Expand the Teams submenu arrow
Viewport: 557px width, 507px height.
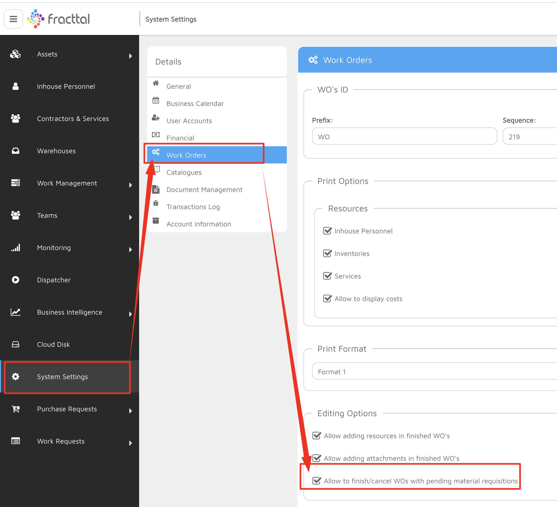pyautogui.click(x=131, y=217)
